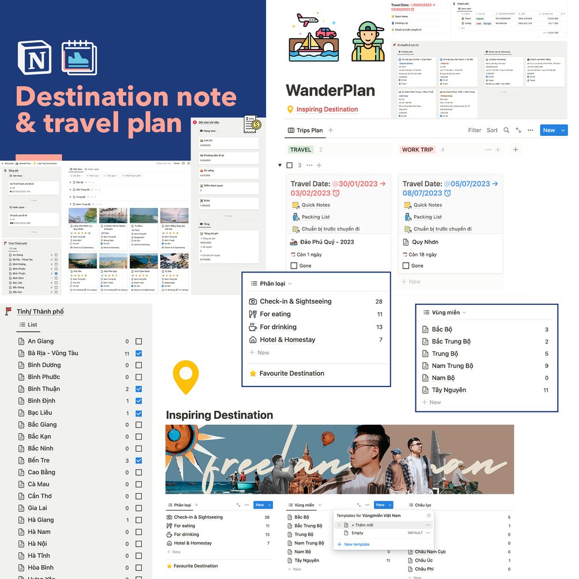The image size is (579, 579).
Task: Add a new group column with plus button
Action: [x=516, y=150]
